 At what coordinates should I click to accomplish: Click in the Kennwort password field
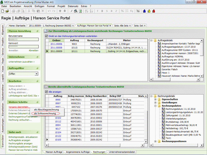pos(24,47)
